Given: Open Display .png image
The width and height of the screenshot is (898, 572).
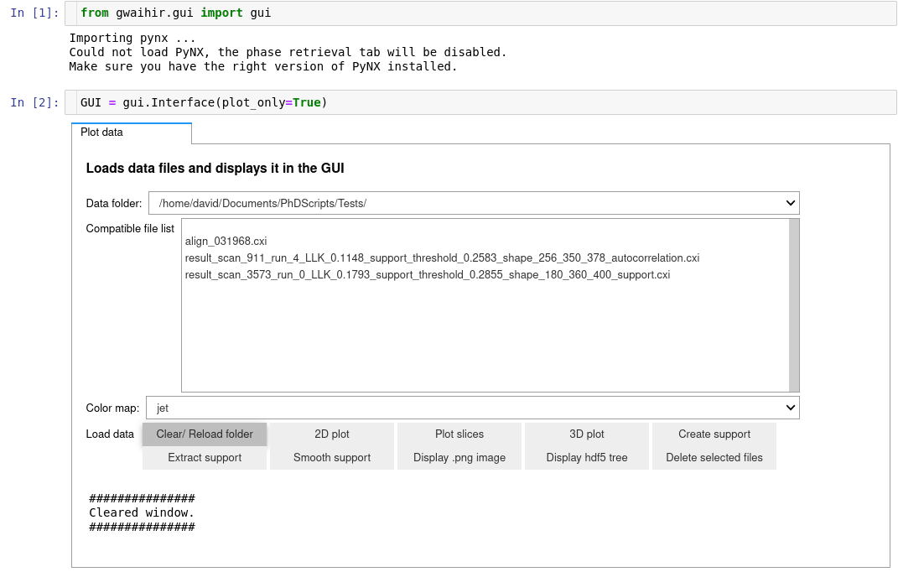Looking at the screenshot, I should click(x=459, y=458).
